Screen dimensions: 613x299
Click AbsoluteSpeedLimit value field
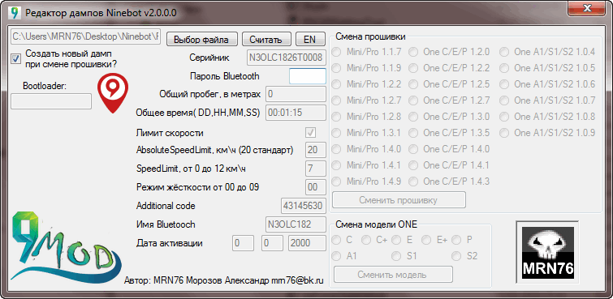click(315, 150)
